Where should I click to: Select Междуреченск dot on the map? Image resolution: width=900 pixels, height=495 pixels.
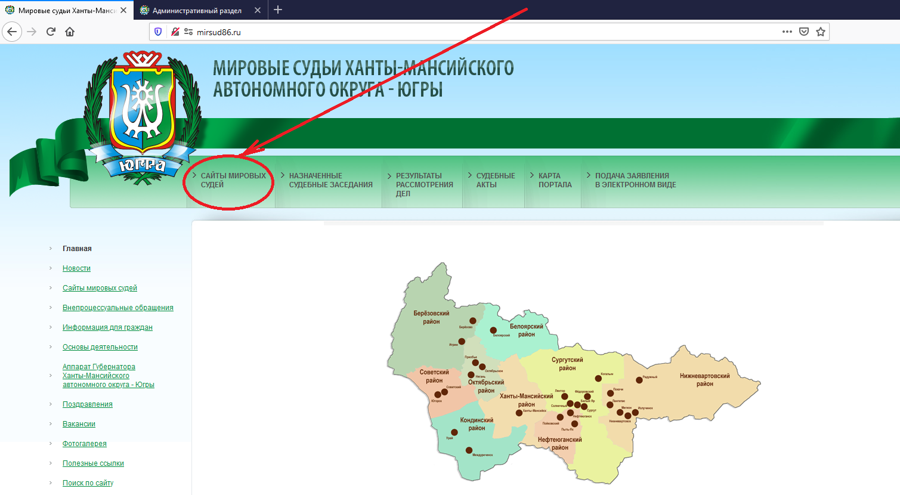pyautogui.click(x=469, y=450)
